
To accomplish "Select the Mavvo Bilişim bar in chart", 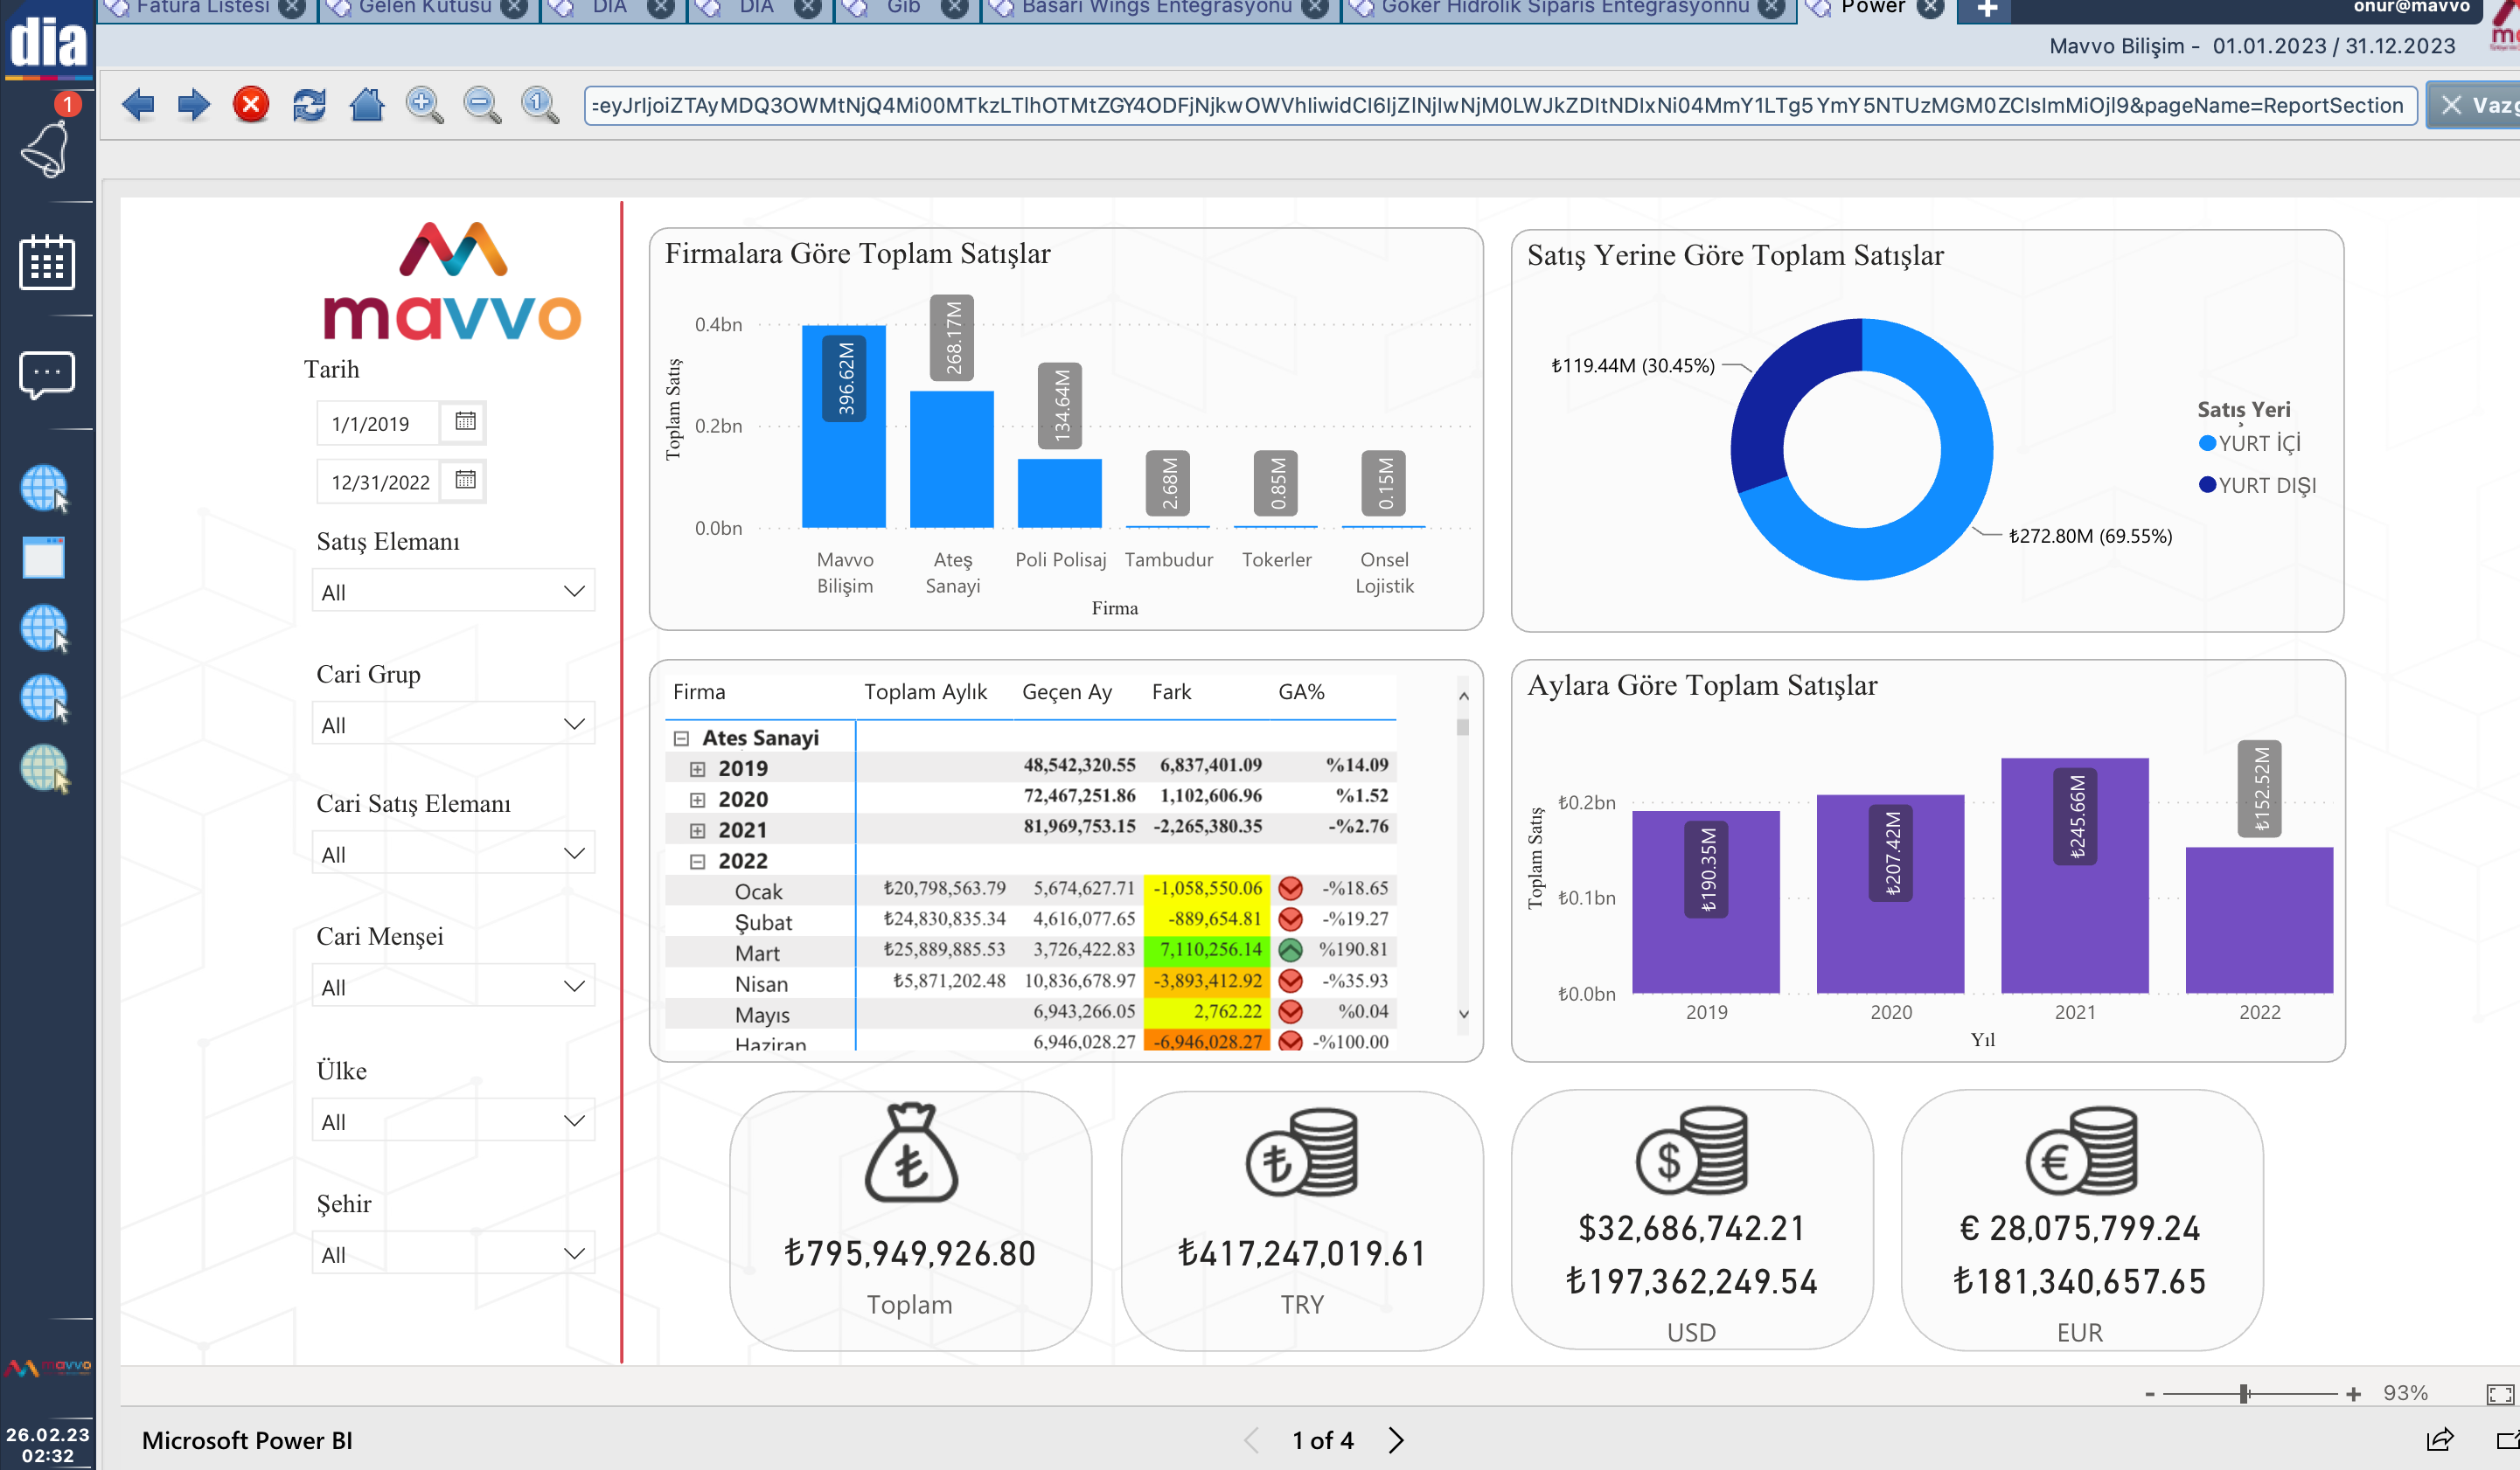I will pos(843,426).
